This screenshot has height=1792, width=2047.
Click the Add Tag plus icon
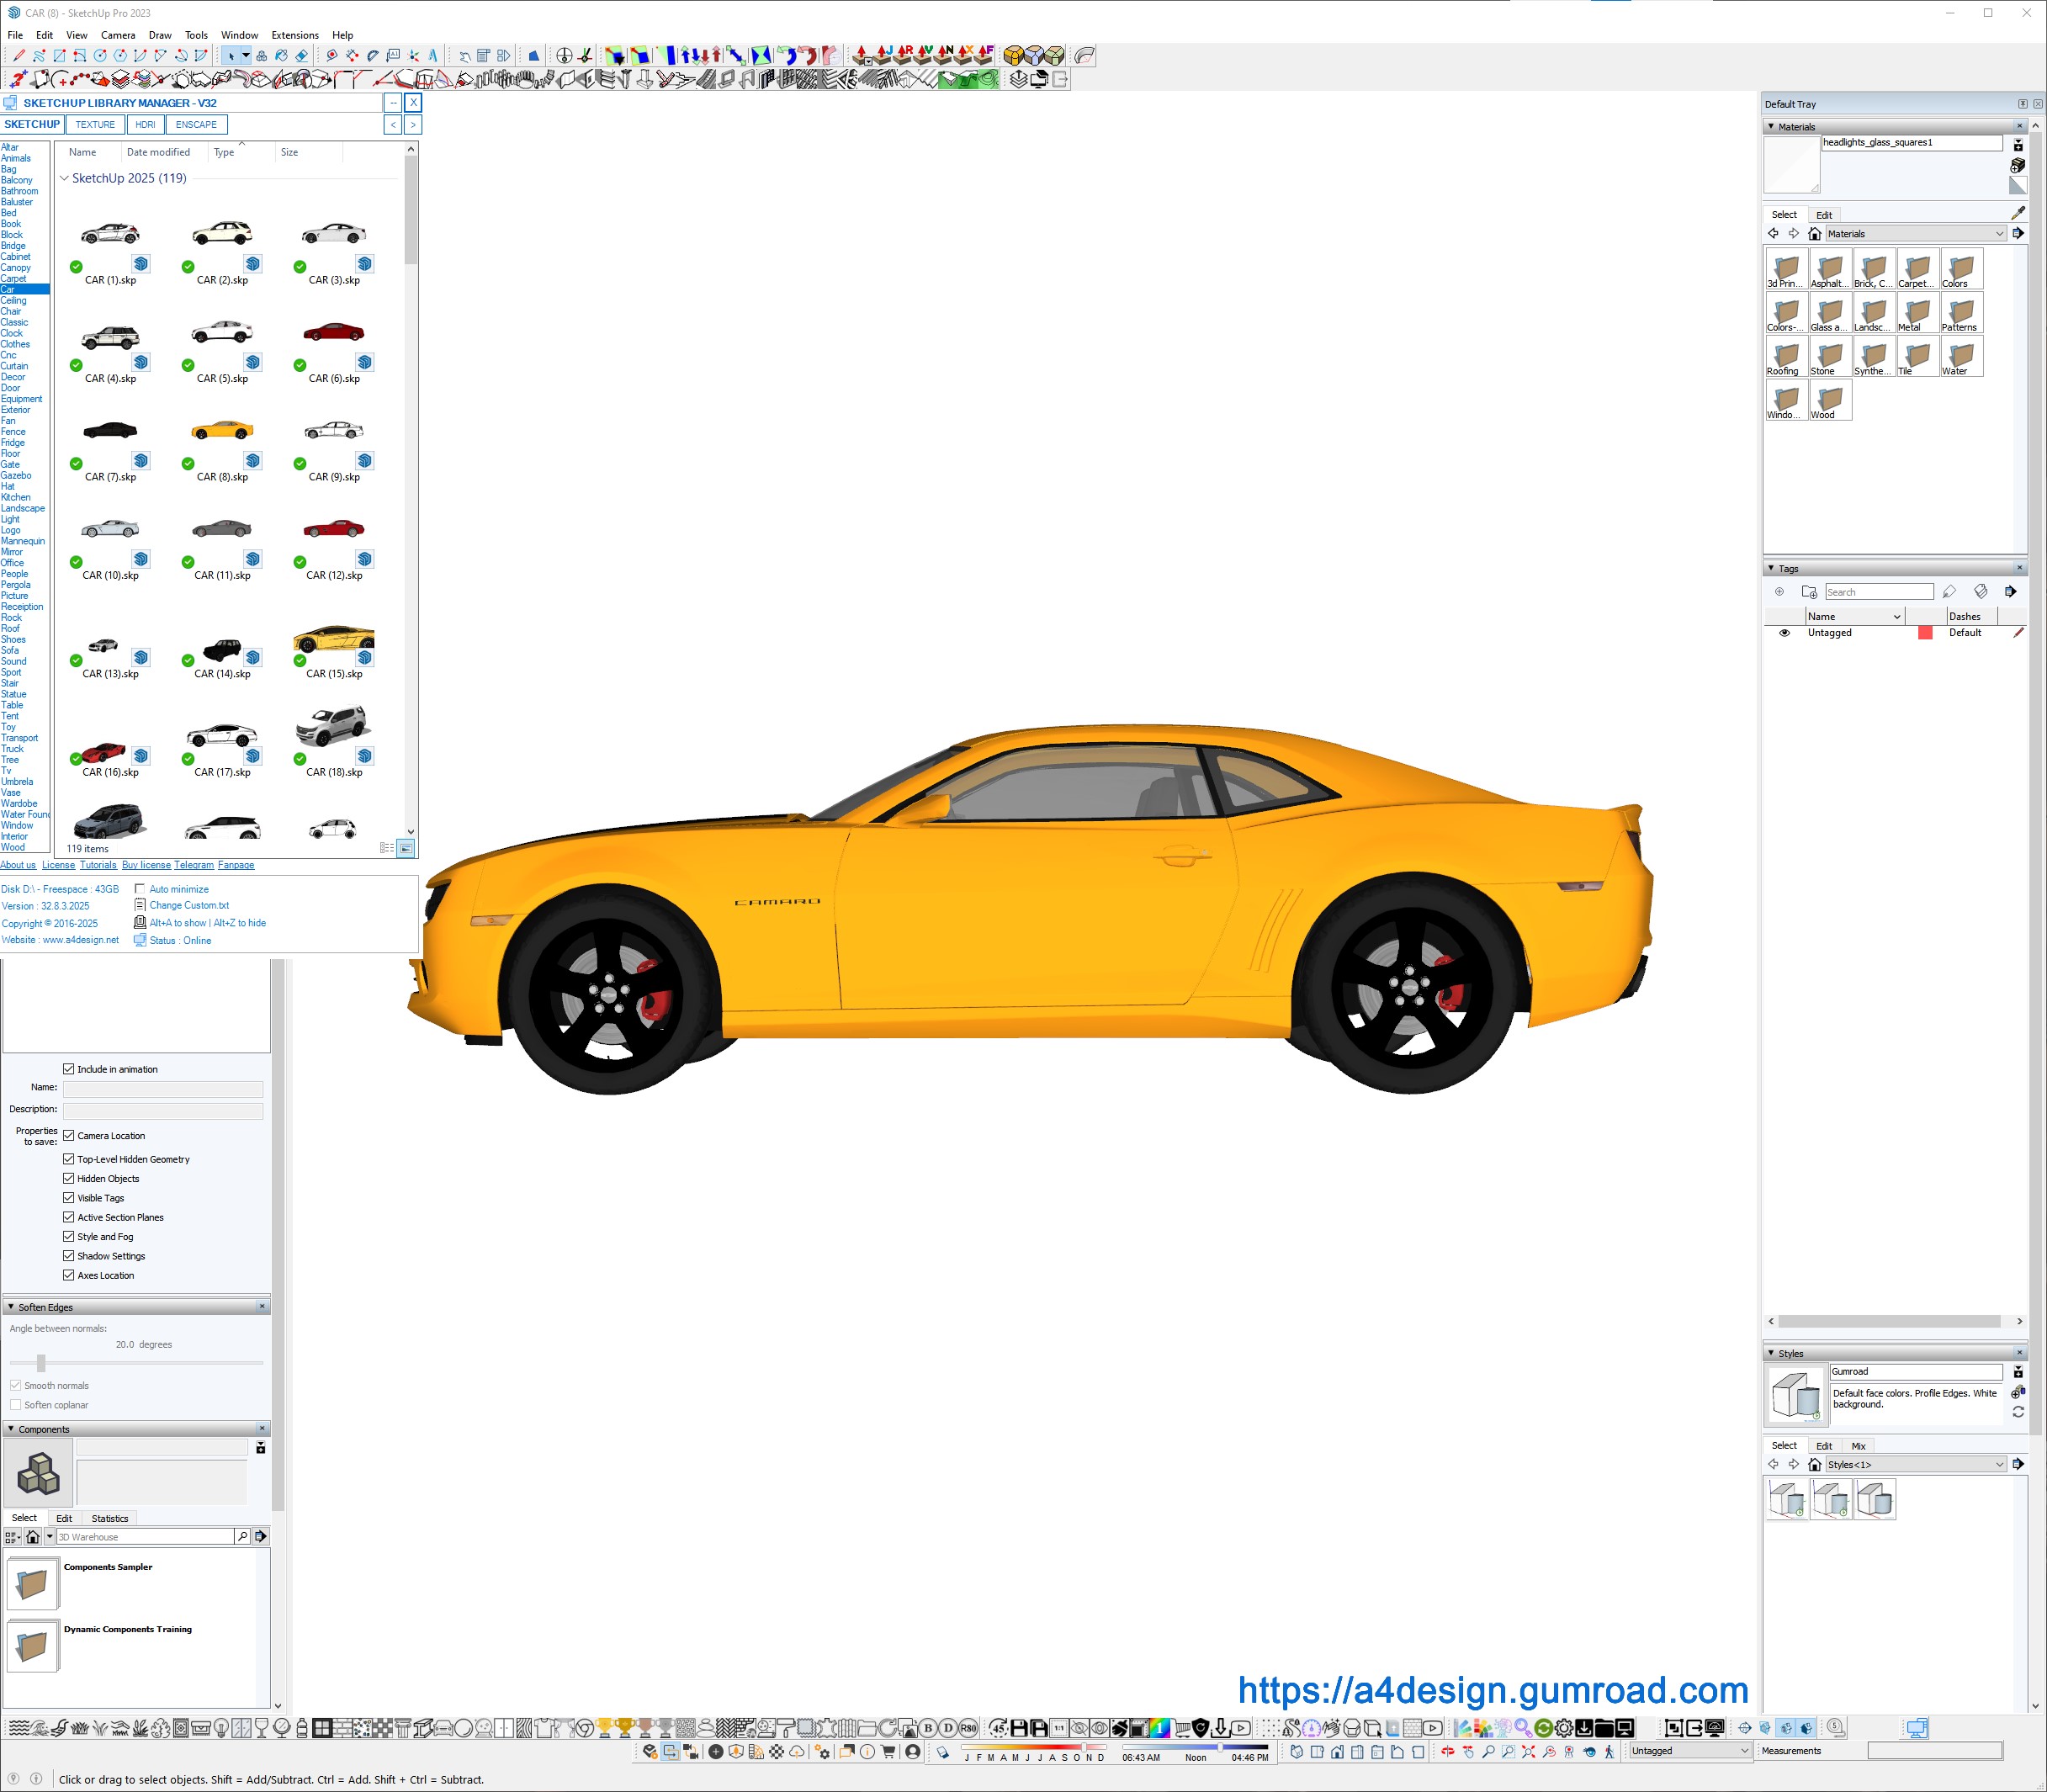pos(1779,592)
